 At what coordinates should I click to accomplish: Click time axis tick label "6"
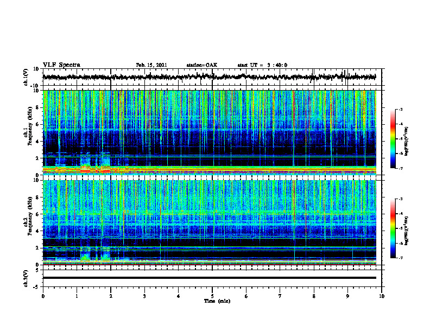[x=246, y=296]
